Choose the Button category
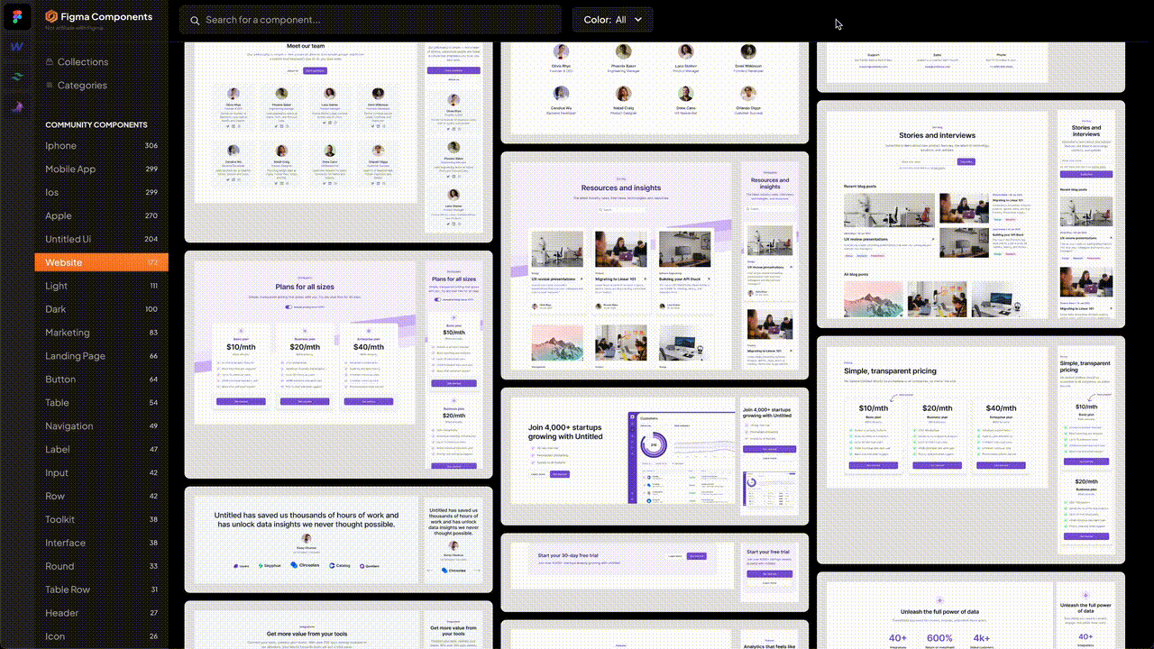The height and width of the screenshot is (649, 1154). (101, 379)
